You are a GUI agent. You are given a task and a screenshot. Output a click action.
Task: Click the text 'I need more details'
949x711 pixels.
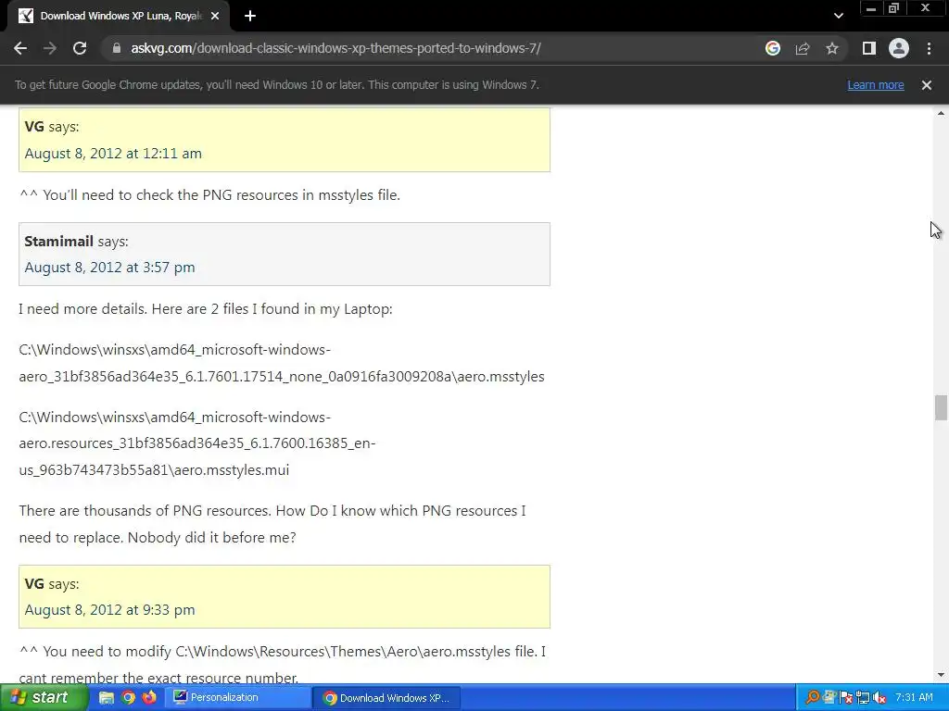tap(82, 309)
